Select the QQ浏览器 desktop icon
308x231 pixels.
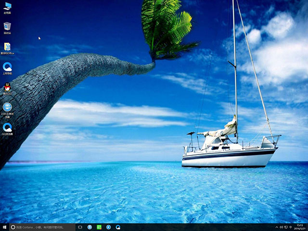(x=7, y=128)
